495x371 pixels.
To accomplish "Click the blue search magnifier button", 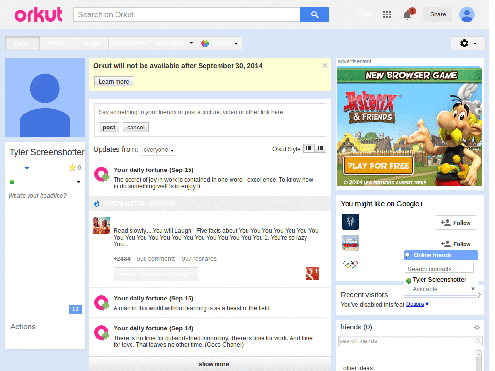I will point(314,14).
